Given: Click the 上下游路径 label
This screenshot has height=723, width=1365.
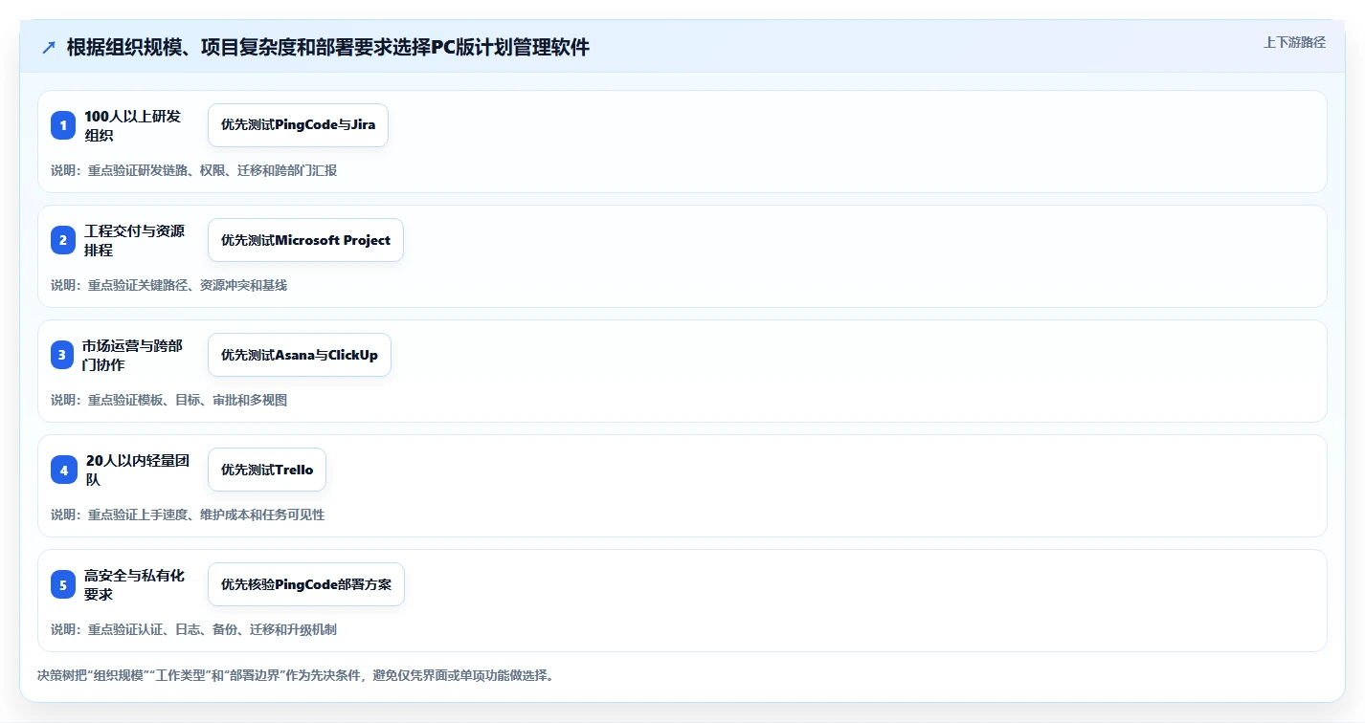Looking at the screenshot, I should [x=1294, y=42].
